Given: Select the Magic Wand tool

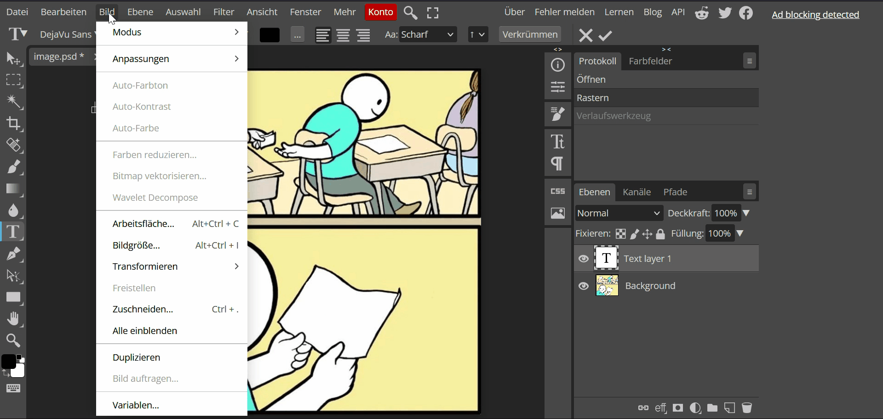Looking at the screenshot, I should click(x=13, y=102).
